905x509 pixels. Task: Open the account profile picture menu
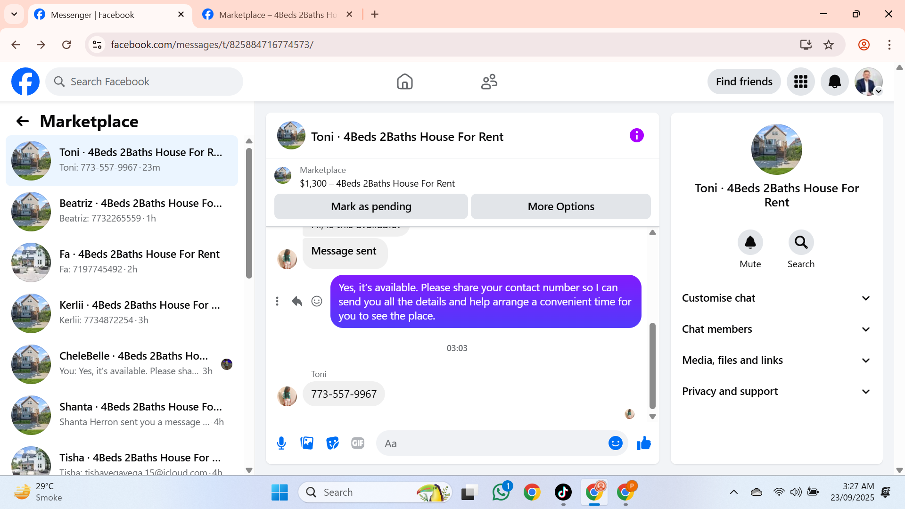pos(868,82)
